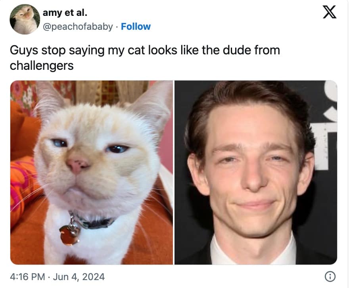Click the Jun 4, 2024 date
The image size is (349, 288).
point(79,277)
